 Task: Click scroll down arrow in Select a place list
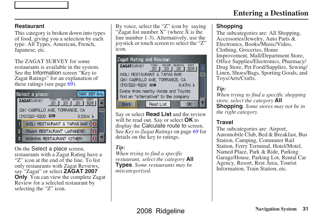[x=102, y=138]
